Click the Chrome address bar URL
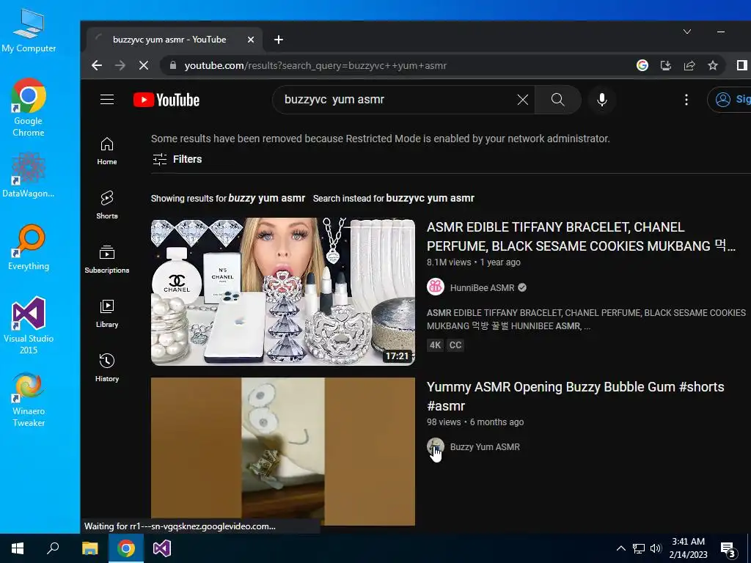Viewport: 751px width, 563px height. coord(315,65)
